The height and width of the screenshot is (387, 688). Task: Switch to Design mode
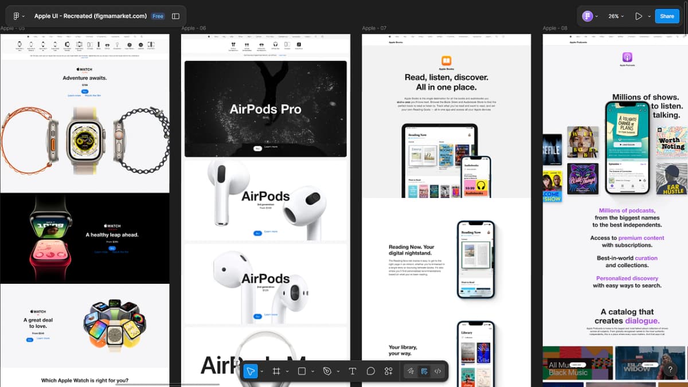[424, 371]
